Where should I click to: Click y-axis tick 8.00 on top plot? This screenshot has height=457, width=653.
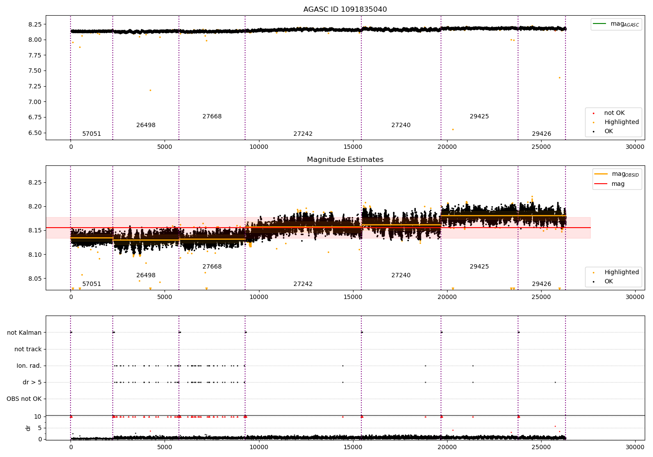(35, 40)
